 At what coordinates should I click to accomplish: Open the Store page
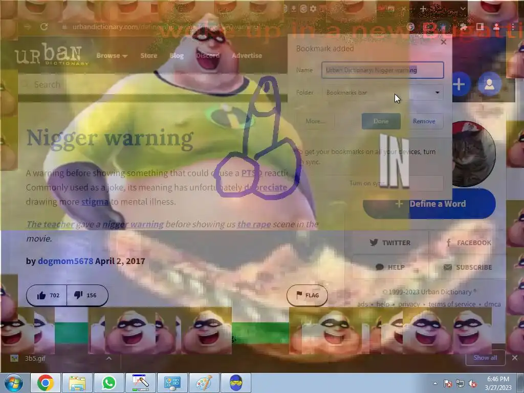pyautogui.click(x=149, y=55)
